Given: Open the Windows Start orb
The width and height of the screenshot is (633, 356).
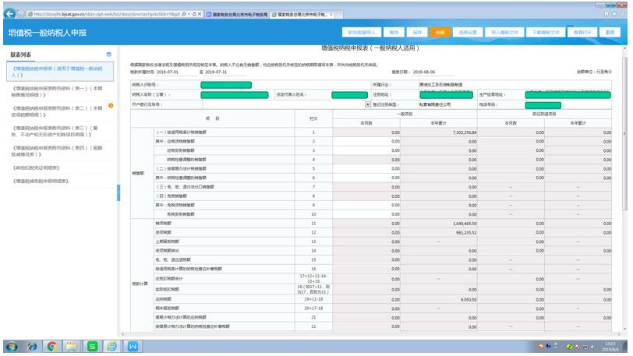Looking at the screenshot, I should [x=12, y=347].
